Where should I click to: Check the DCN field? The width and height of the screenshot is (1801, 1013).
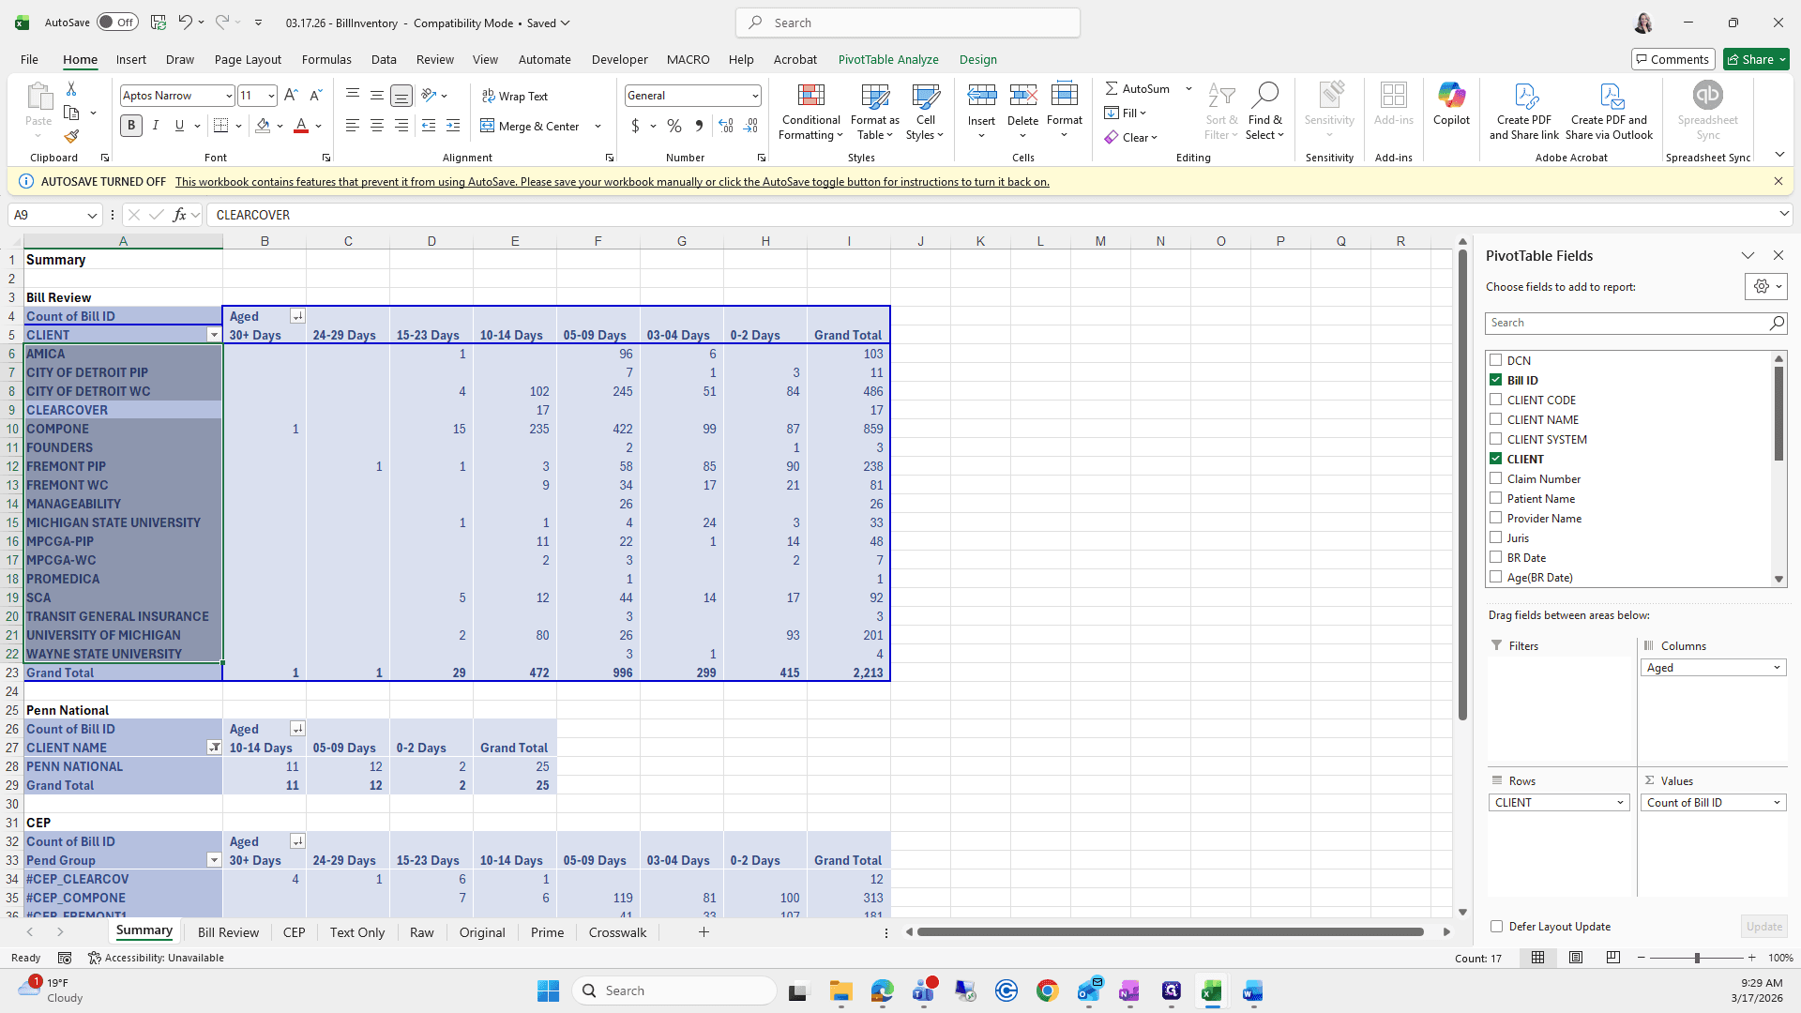pyautogui.click(x=1496, y=360)
